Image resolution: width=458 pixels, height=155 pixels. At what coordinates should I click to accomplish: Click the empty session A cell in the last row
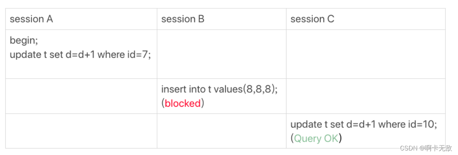point(81,131)
